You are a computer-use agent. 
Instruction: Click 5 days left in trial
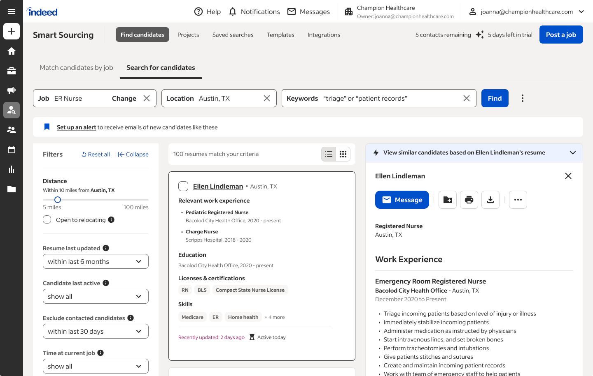coord(510,35)
